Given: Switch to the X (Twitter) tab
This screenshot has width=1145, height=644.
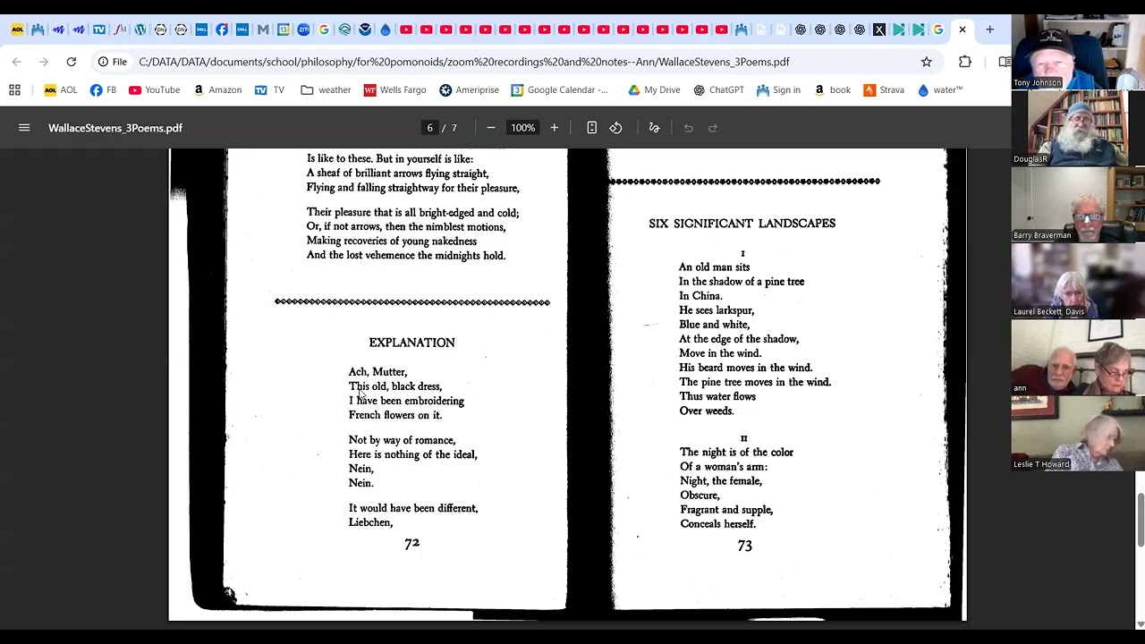Looking at the screenshot, I should [879, 30].
